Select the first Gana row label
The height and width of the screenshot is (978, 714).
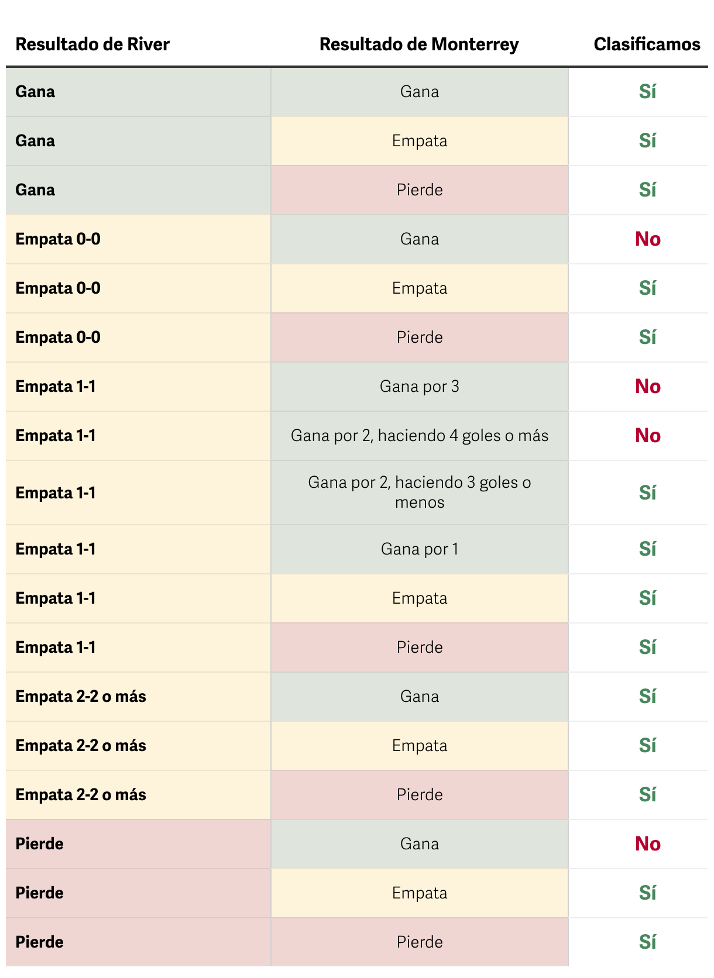35,92
